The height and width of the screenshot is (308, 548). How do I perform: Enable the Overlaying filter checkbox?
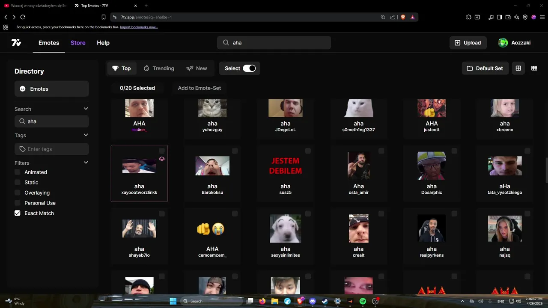tap(18, 192)
